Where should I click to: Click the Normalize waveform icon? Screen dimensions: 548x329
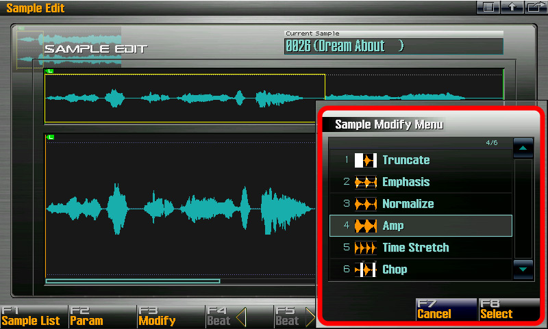click(x=366, y=204)
